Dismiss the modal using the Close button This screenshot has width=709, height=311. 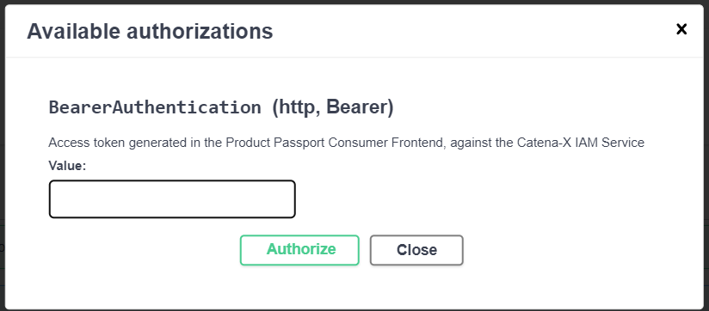click(x=416, y=250)
